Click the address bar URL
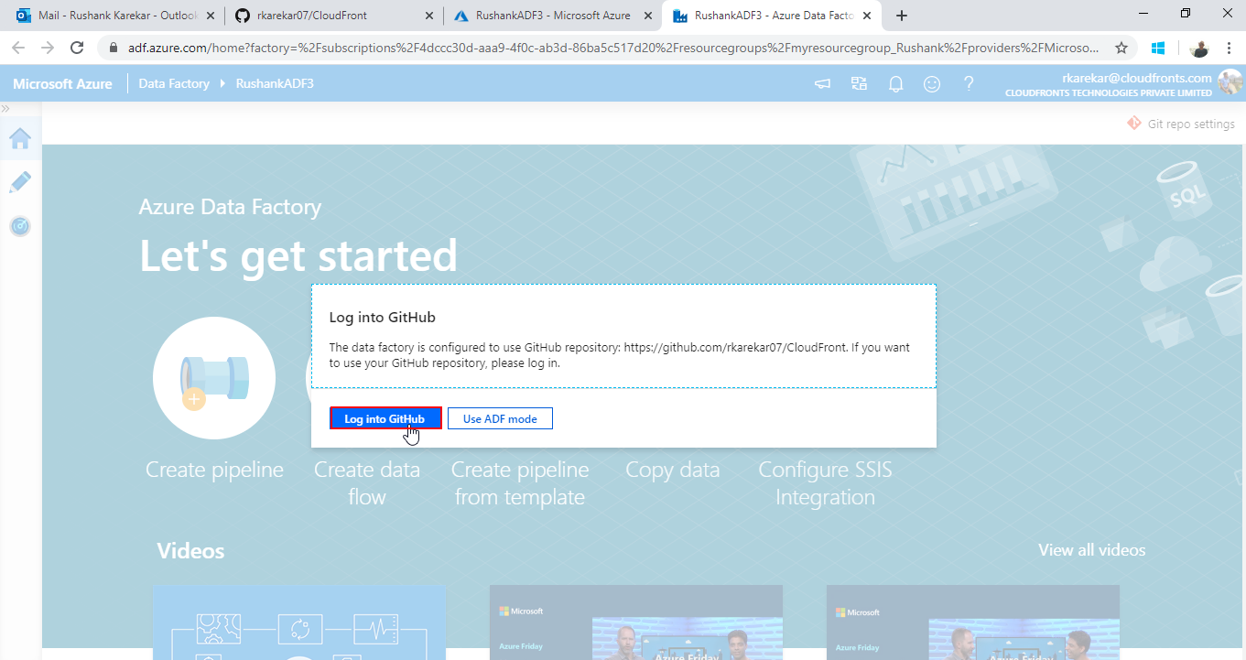Image resolution: width=1246 pixels, height=660 pixels. tap(613, 48)
